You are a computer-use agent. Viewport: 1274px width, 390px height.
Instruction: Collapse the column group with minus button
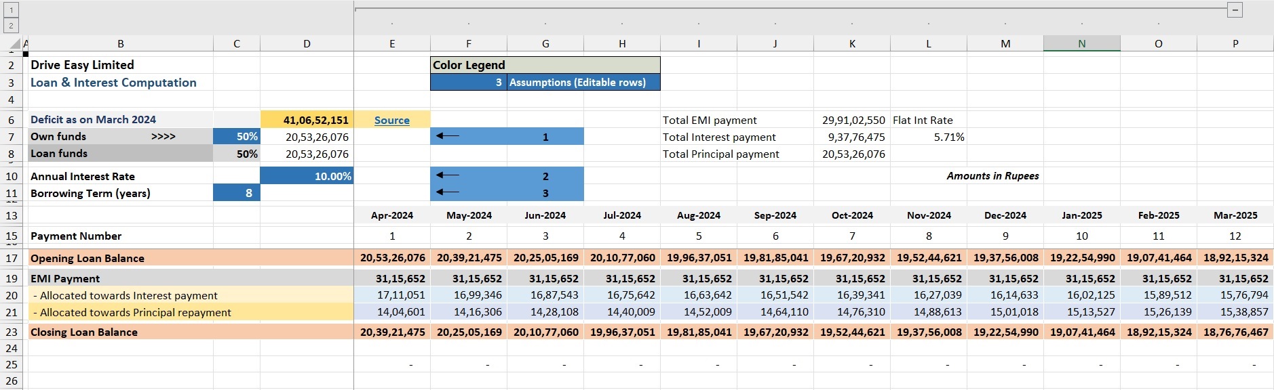tap(1235, 9)
